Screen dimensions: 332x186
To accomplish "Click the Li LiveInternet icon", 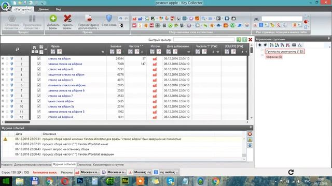I will coord(178,19).
